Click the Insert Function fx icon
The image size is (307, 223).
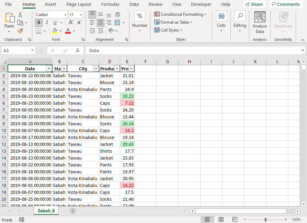click(78, 50)
